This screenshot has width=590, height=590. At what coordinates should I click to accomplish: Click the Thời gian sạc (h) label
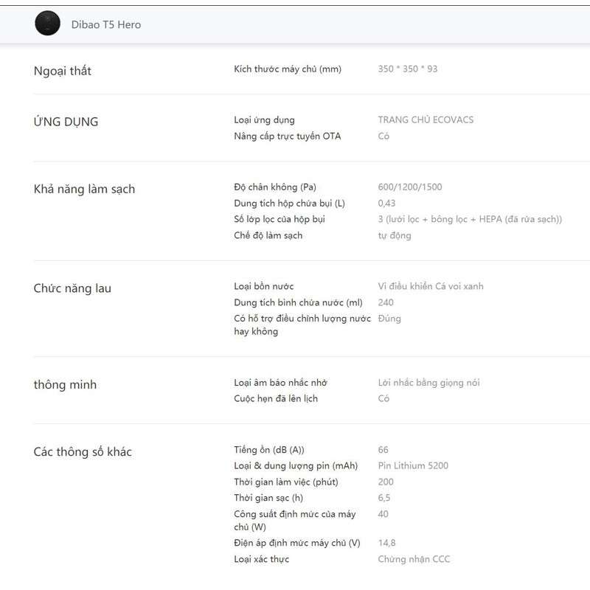[x=268, y=498]
